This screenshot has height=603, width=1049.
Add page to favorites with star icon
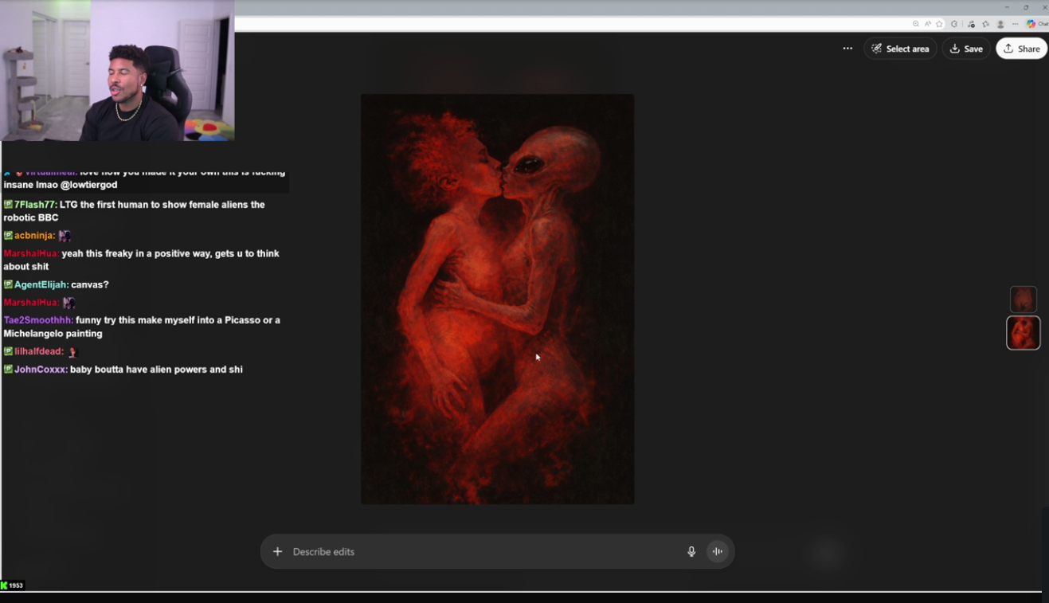[x=940, y=24]
